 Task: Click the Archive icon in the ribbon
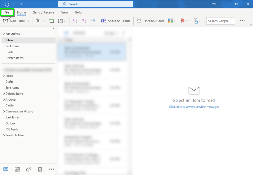pyautogui.click(x=52, y=21)
